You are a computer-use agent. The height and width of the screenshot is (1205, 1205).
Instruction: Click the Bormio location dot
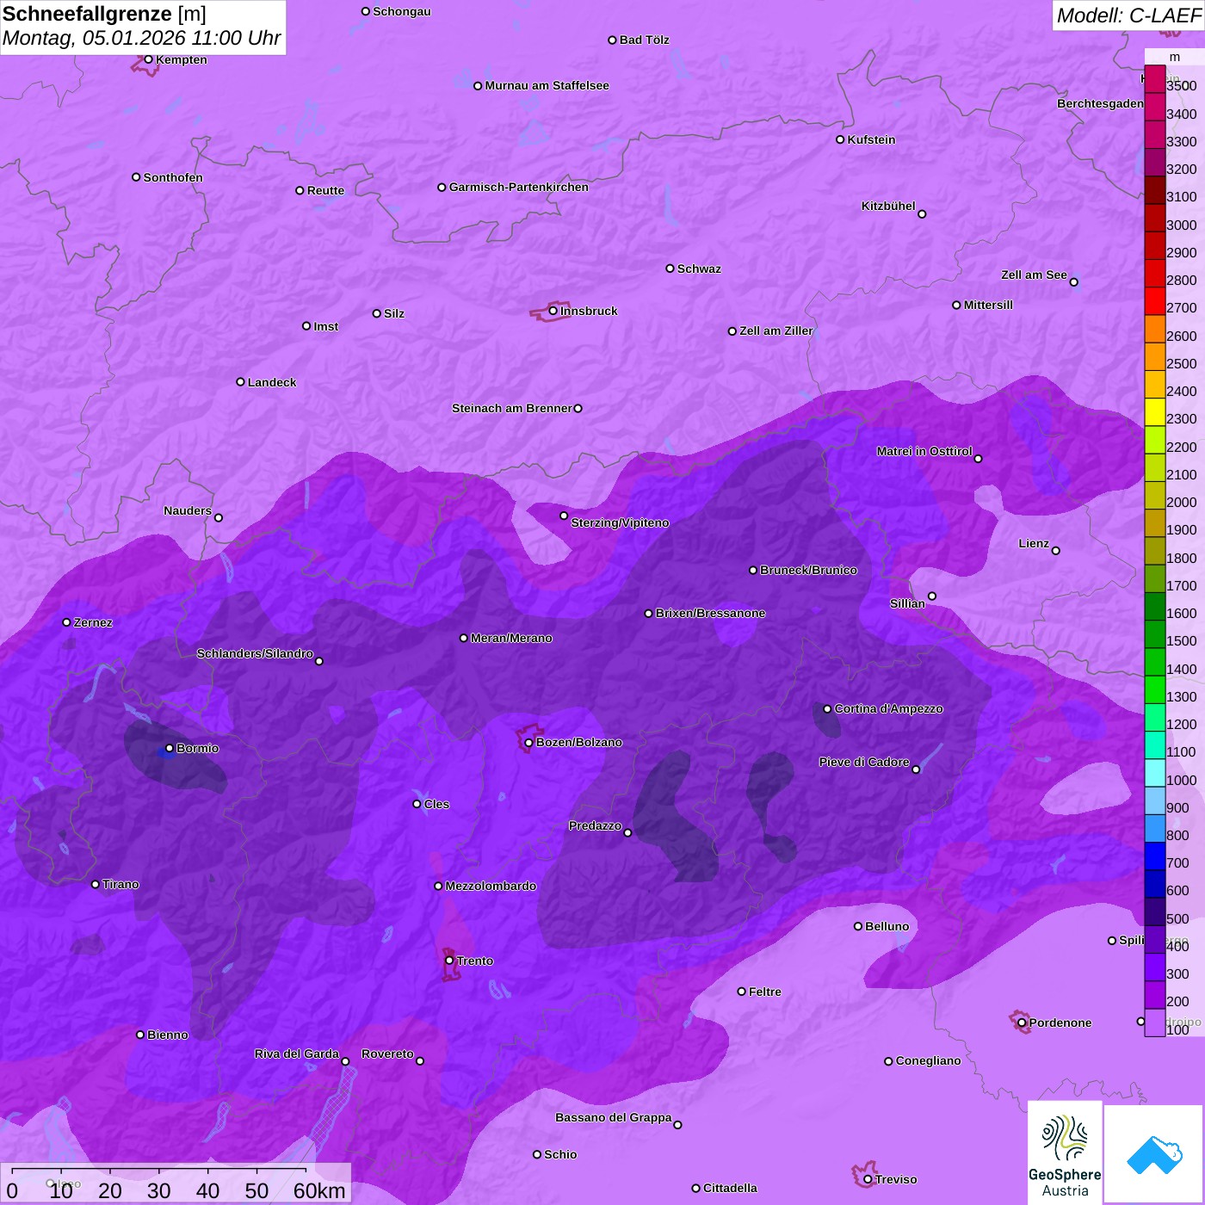coord(170,748)
